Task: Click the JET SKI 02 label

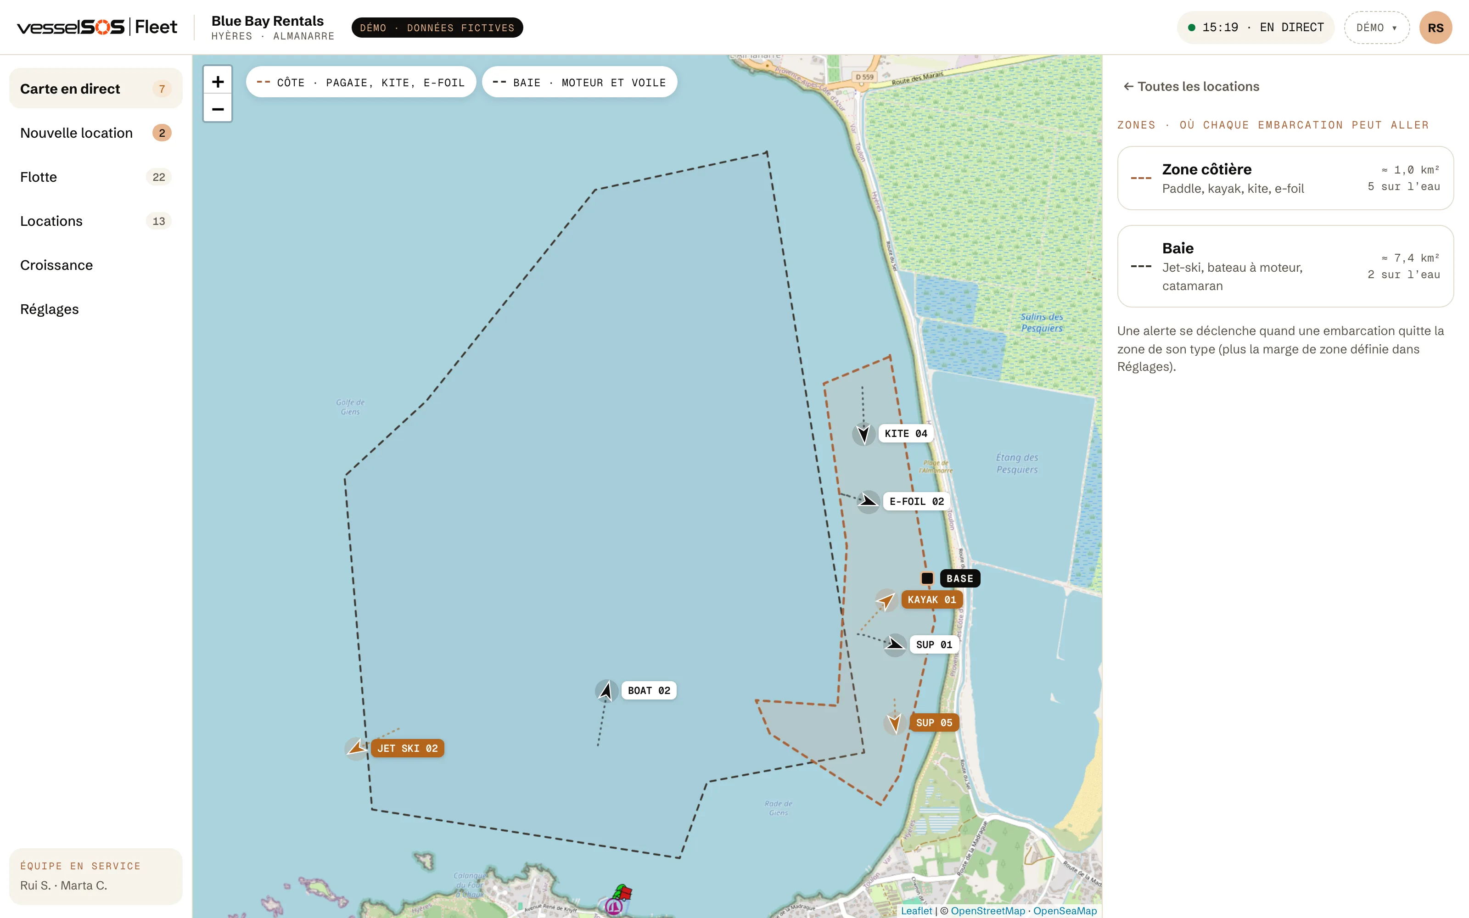Action: tap(407, 748)
